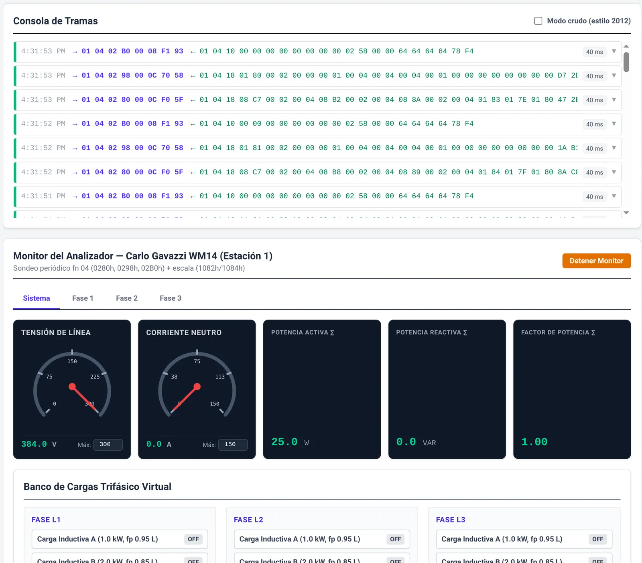Click the FASE L2 label
Viewport: 642px width, 563px height.
pyautogui.click(x=248, y=520)
